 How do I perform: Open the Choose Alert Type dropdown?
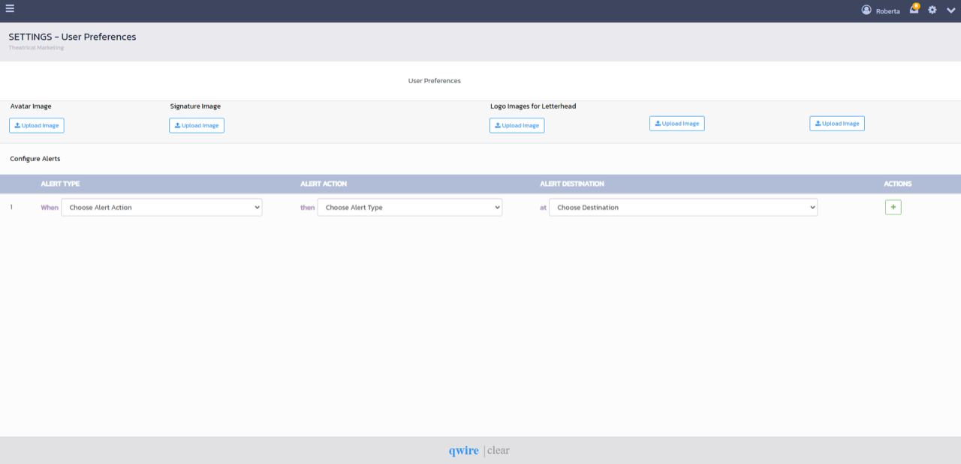coord(410,208)
